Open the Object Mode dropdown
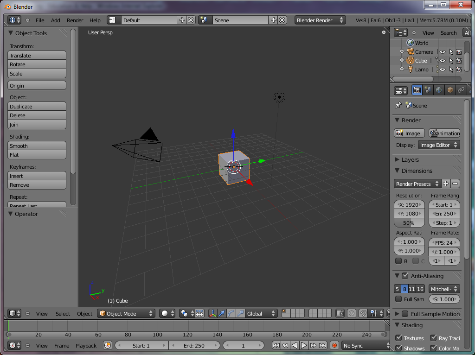Image resolution: width=475 pixels, height=355 pixels. click(x=126, y=313)
